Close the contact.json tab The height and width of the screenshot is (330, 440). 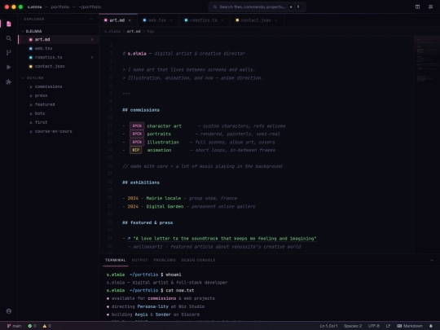coord(276,20)
